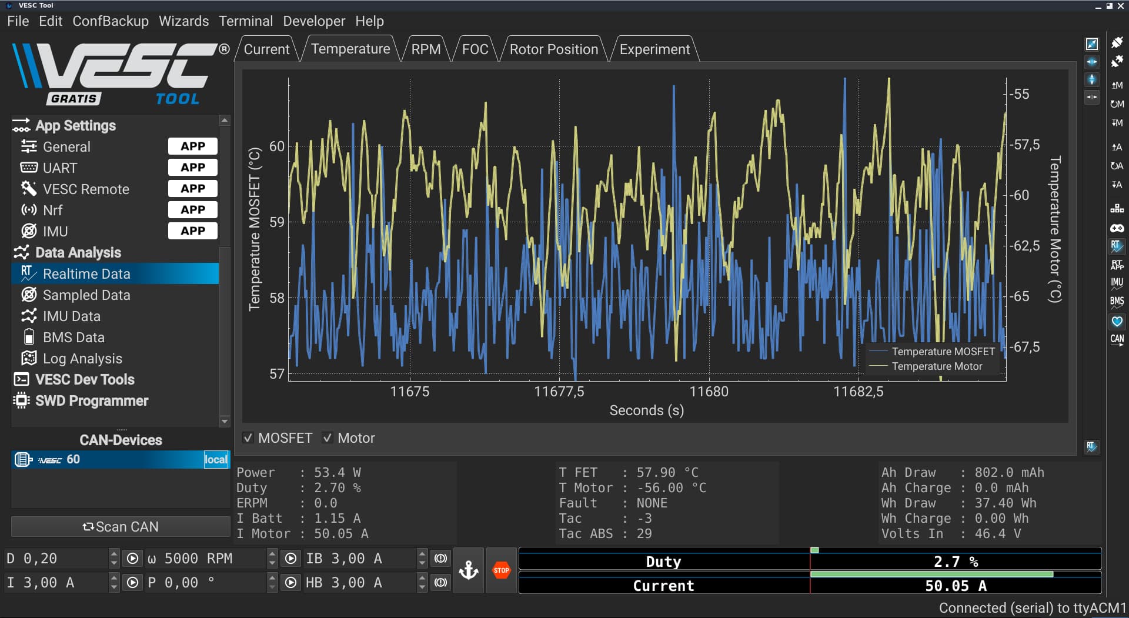Screen dimensions: 1129x618
Task: Click the IMU streaming icon in the right toolbar
Action: pos(1117,283)
